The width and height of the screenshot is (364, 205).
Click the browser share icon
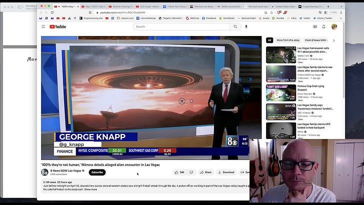click(x=271, y=12)
